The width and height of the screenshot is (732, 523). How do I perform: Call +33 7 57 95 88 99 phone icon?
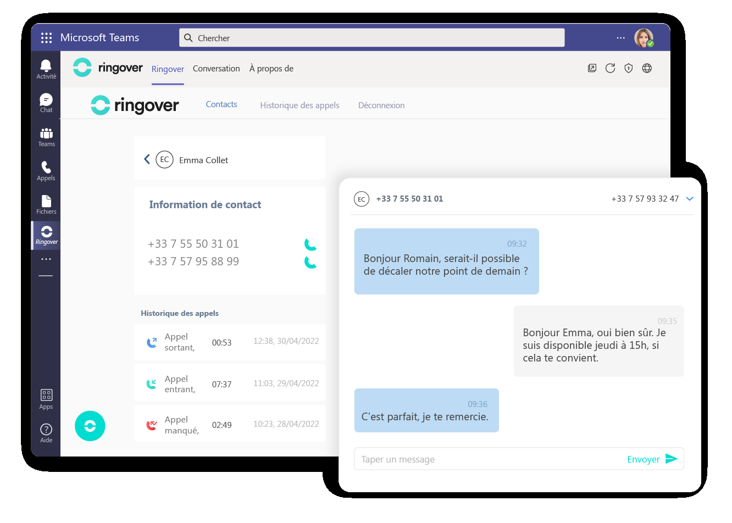tap(310, 262)
